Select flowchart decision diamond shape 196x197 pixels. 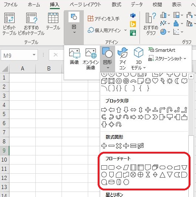[119, 167]
